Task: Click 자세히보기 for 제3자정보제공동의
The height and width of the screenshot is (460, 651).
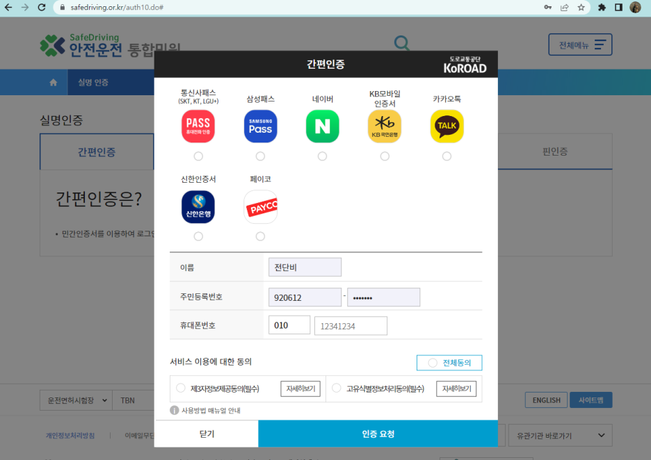Action: click(x=300, y=388)
